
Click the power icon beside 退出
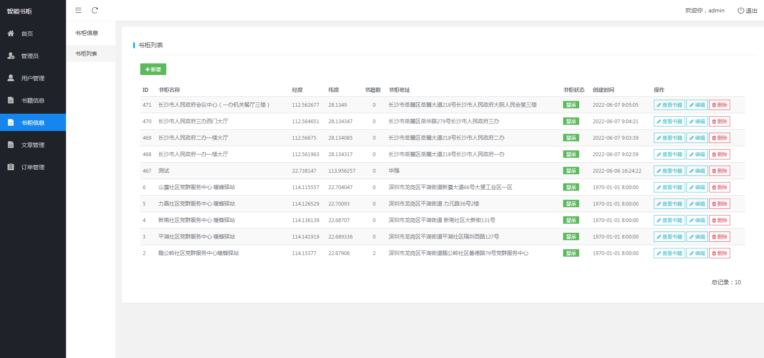pos(741,10)
